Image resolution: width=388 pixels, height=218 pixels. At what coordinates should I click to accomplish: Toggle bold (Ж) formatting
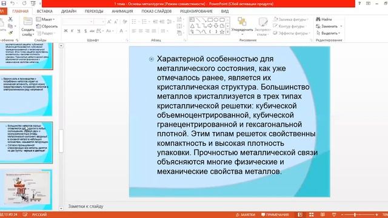tap(65, 31)
